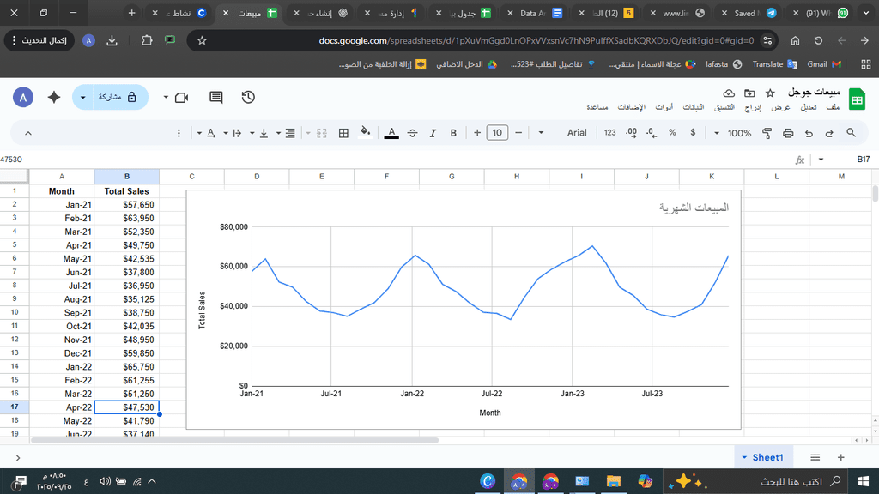Toggle bold formatting in toolbar
Screen dimensions: 879x494
[453, 133]
